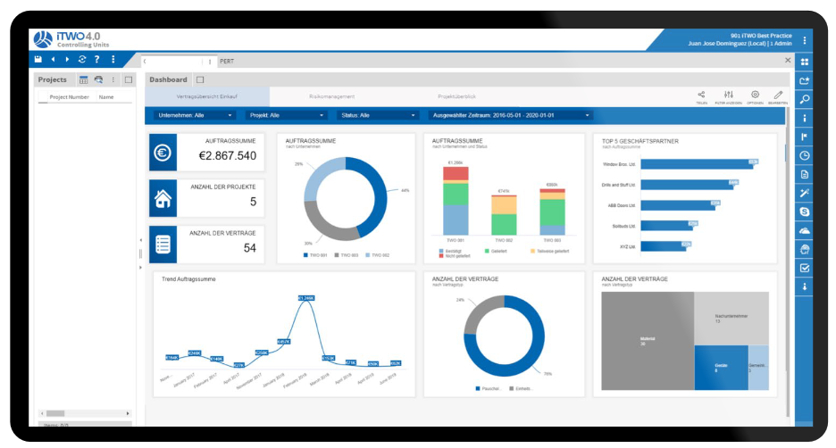Click the Dashboard panel title

168,79
